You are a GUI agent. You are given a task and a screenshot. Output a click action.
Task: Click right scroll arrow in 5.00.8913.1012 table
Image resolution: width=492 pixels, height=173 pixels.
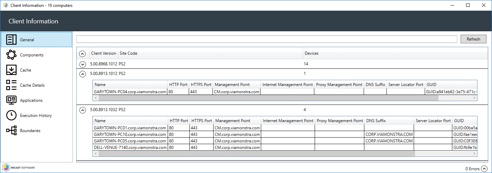click(475, 98)
